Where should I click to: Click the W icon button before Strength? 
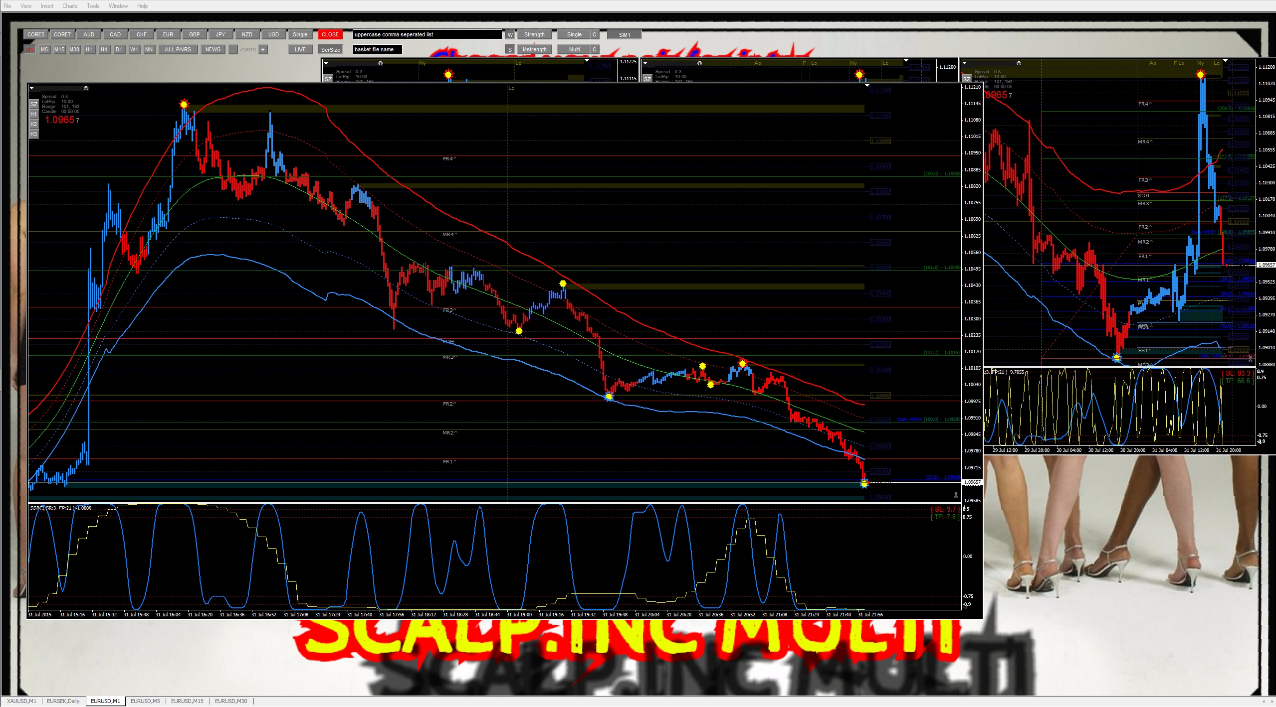pos(509,34)
